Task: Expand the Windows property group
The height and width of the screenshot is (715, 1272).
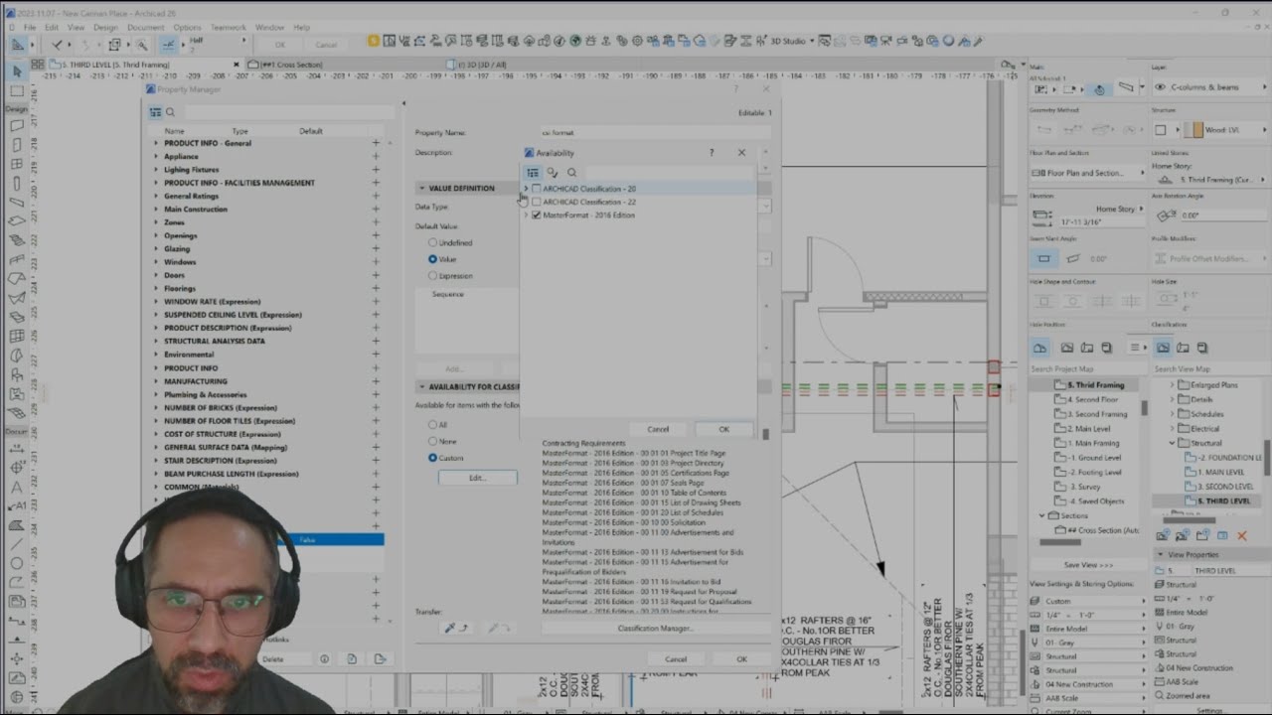Action: (x=156, y=262)
